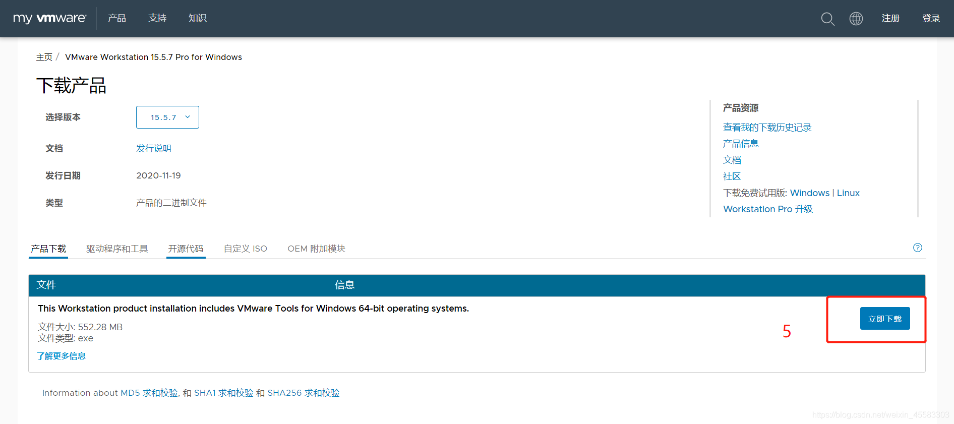The image size is (954, 424).
Task: Click the 登录 login link
Action: [931, 19]
